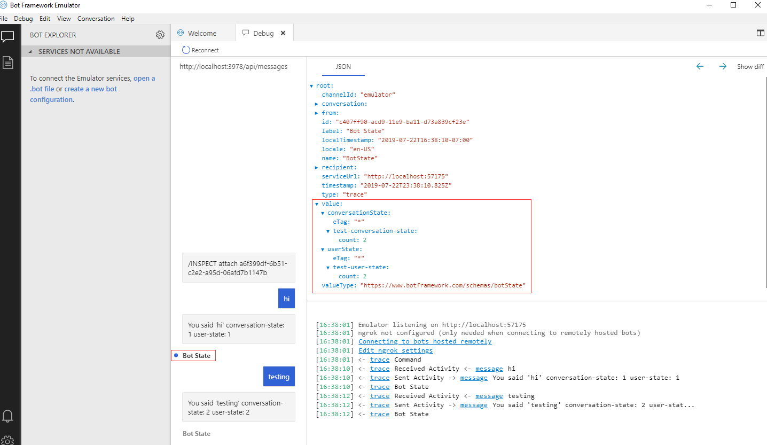Screen dimensions: 767x445
Task: Click the Reconnect button
Action: point(200,50)
